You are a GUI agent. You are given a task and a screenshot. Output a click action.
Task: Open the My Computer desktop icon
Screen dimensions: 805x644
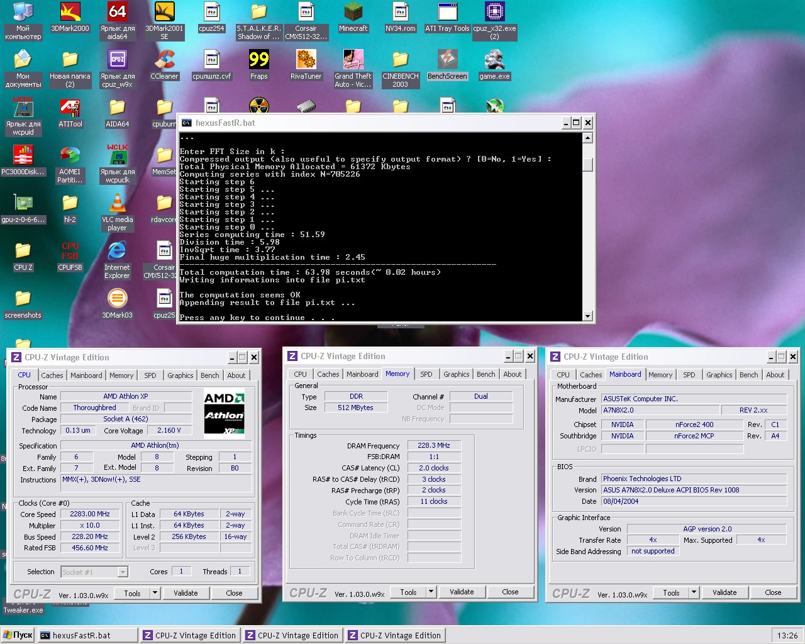23,21
